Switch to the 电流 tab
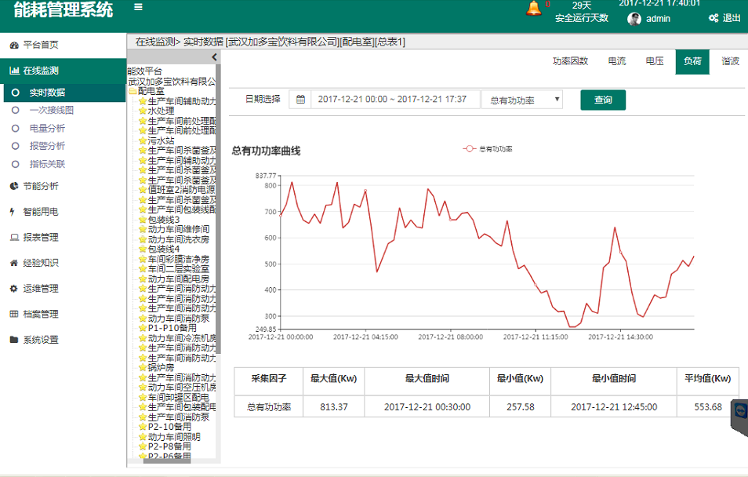The height and width of the screenshot is (477, 748). pos(617,61)
